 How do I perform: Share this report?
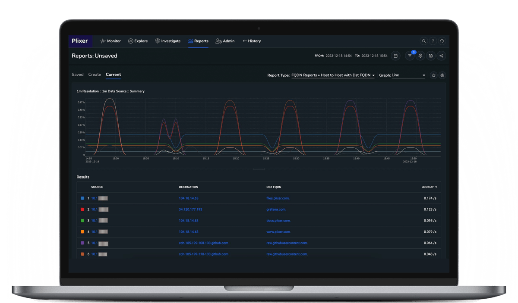(x=441, y=56)
